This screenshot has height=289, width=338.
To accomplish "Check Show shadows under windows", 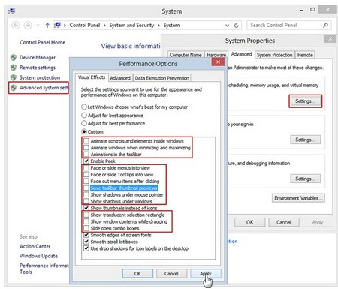I will [86, 201].
